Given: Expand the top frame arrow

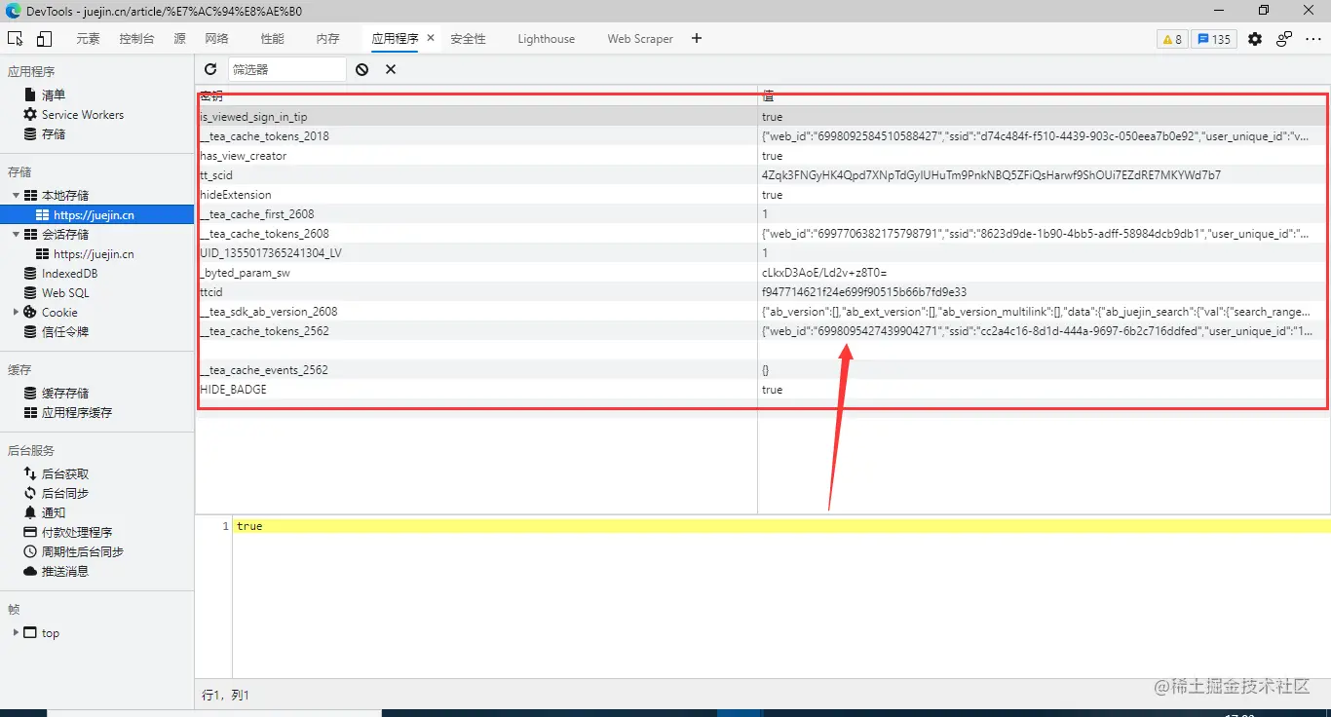Looking at the screenshot, I should point(16,633).
